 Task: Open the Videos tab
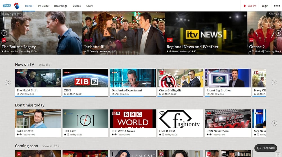(x=77, y=6)
